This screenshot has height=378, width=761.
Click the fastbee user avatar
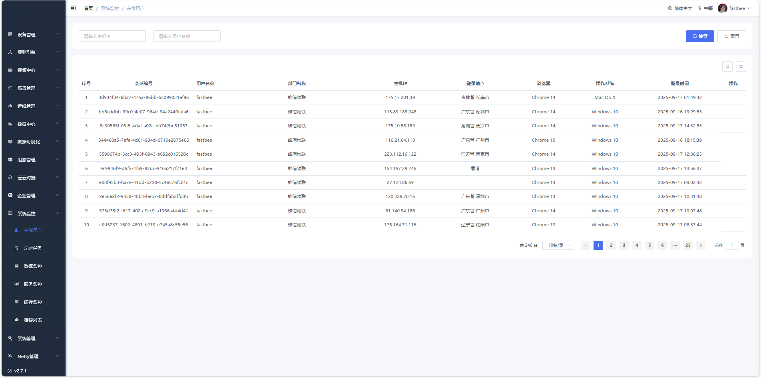point(722,8)
